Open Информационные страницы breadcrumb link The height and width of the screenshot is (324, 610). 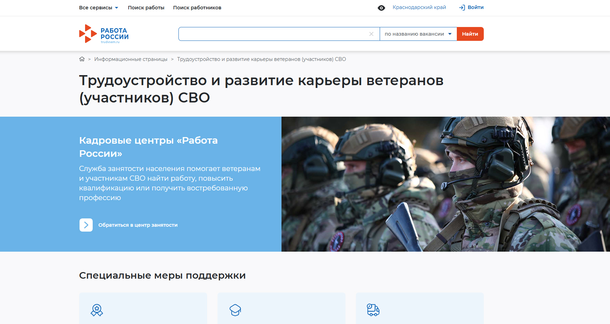pos(131,59)
